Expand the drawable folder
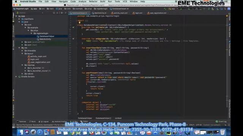 (22, 51)
